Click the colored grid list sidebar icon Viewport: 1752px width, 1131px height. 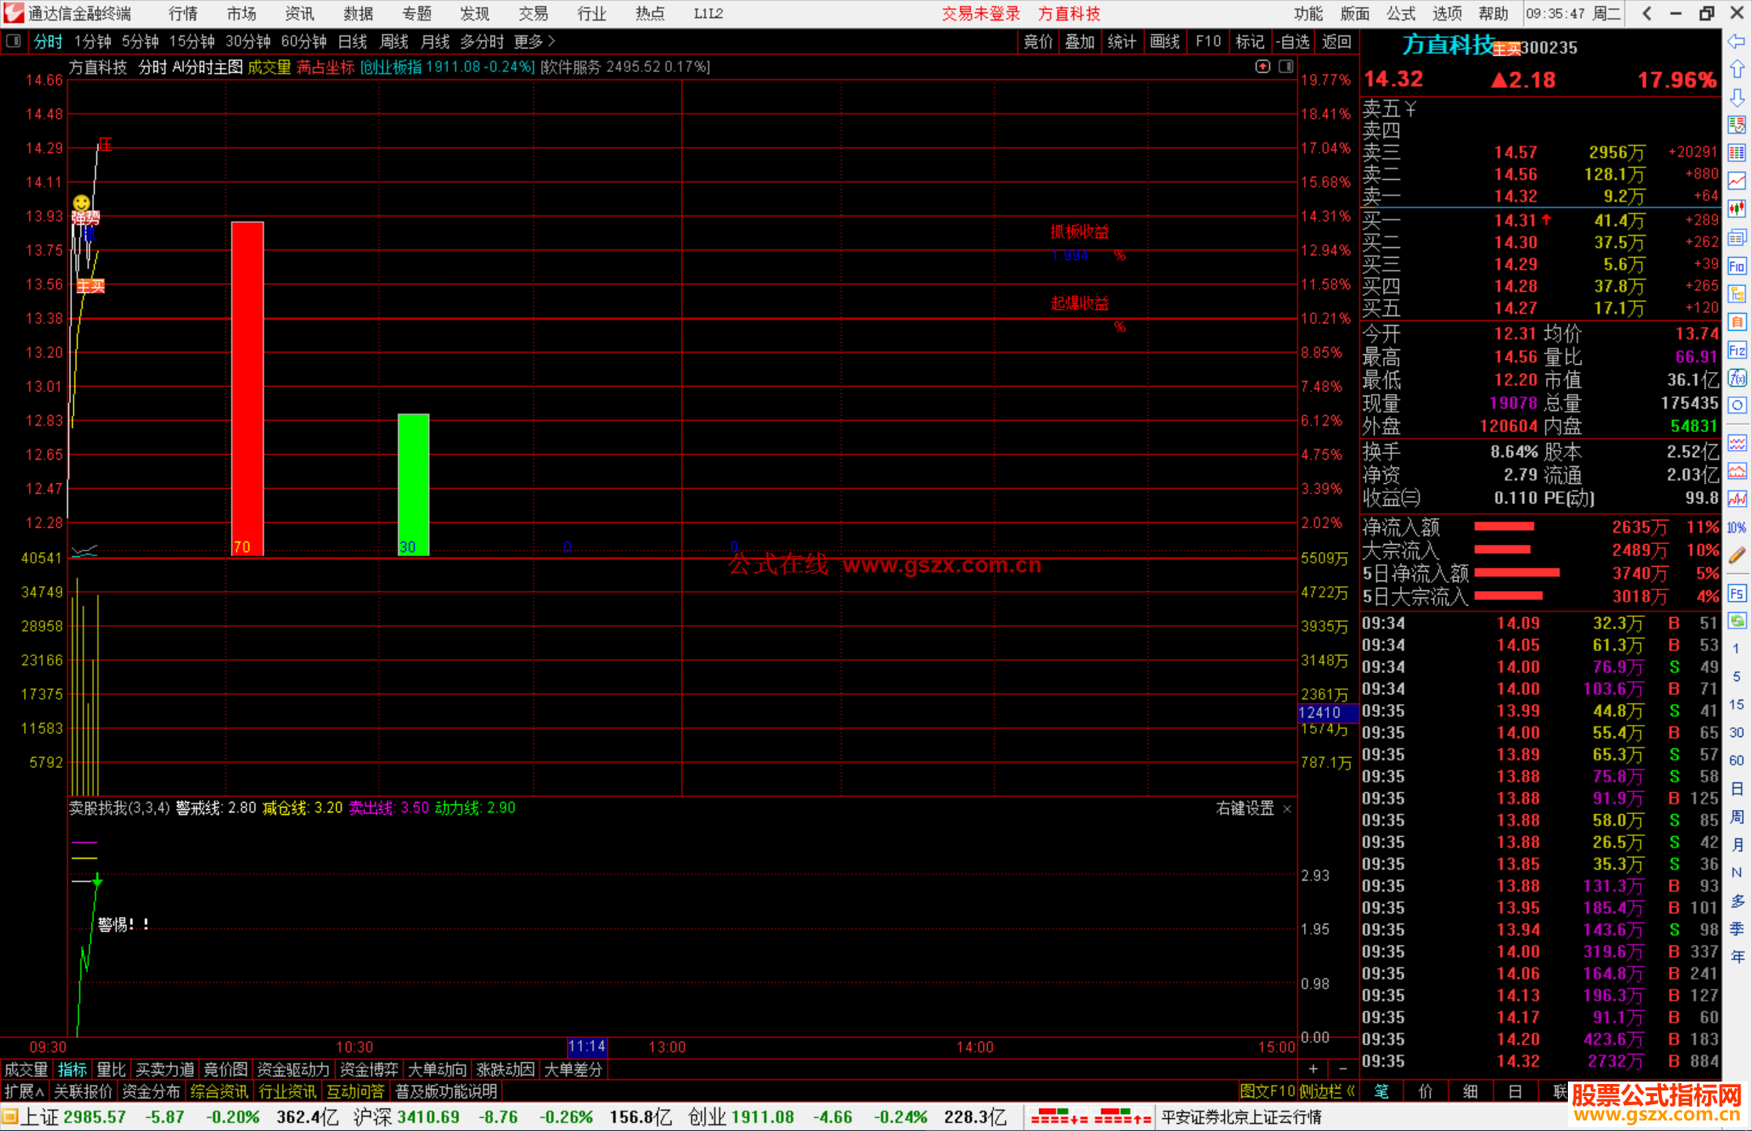1737,153
